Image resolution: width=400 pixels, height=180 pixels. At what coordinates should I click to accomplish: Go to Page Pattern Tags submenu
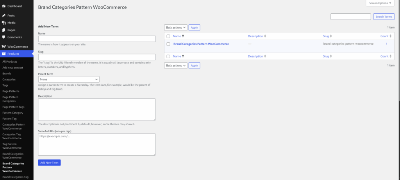14,107
